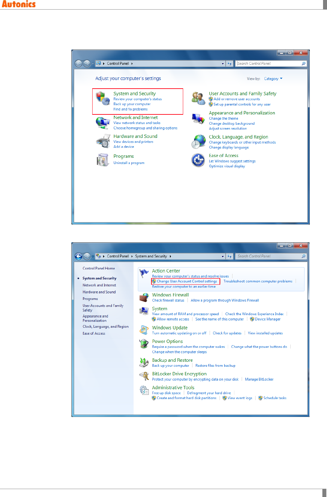
Task: Click the Windows Update icon
Action: pyautogui.click(x=144, y=330)
